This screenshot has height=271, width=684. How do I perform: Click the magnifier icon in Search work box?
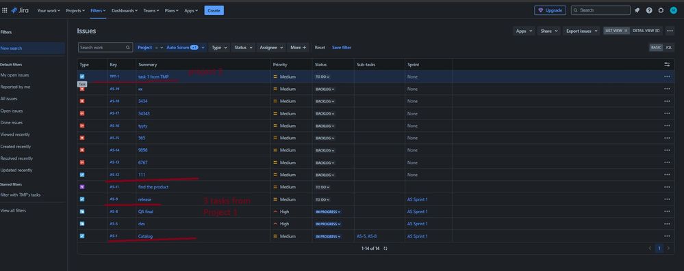click(x=128, y=47)
